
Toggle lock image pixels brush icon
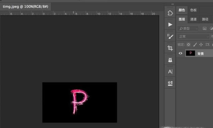coord(195,45)
